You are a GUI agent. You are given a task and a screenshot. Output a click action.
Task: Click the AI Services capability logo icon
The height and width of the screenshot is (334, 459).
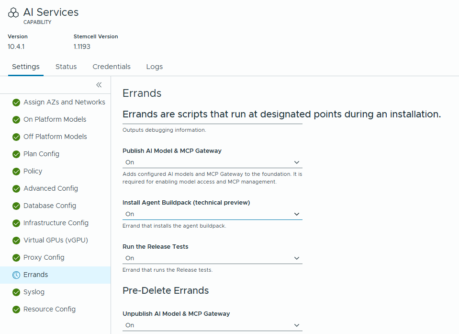[x=13, y=12]
